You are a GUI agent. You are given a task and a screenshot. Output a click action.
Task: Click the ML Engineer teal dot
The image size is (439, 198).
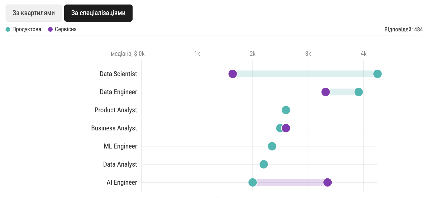[x=272, y=146]
